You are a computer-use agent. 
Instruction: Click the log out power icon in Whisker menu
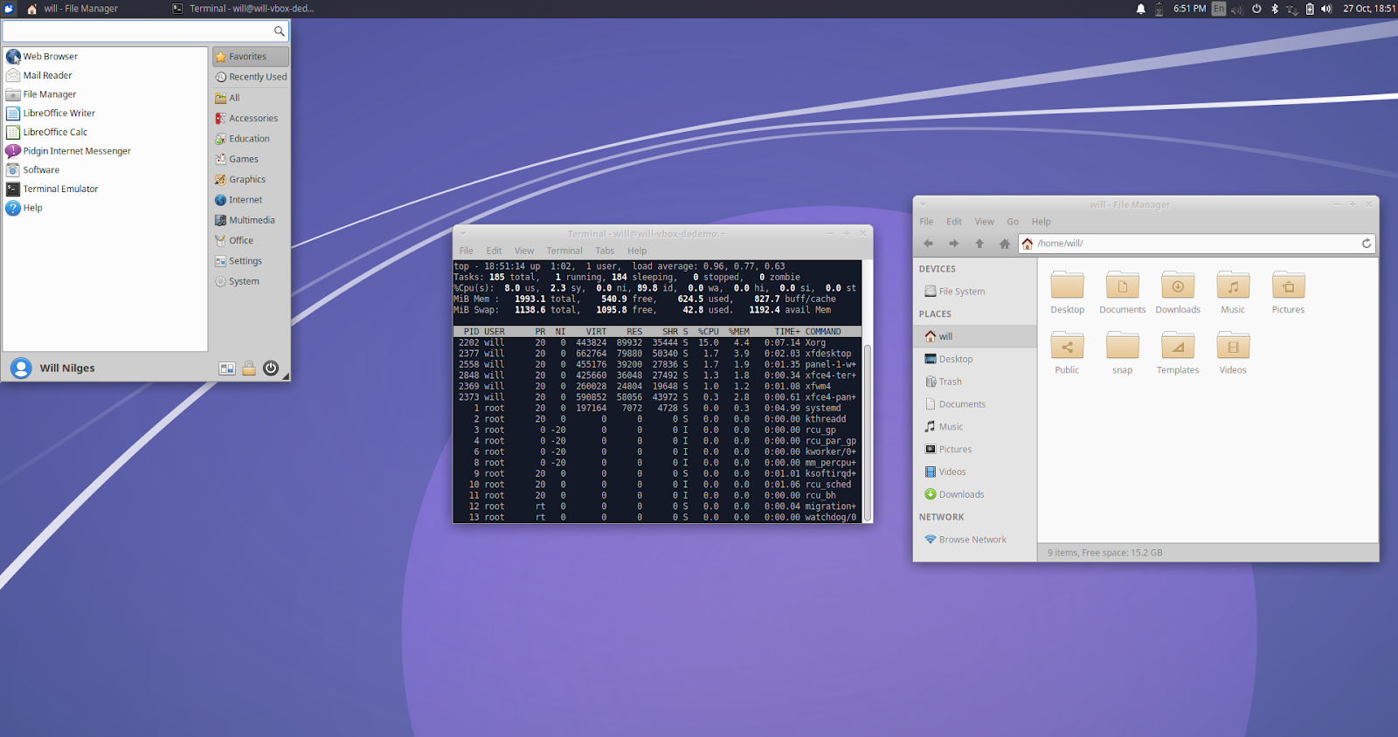point(271,368)
